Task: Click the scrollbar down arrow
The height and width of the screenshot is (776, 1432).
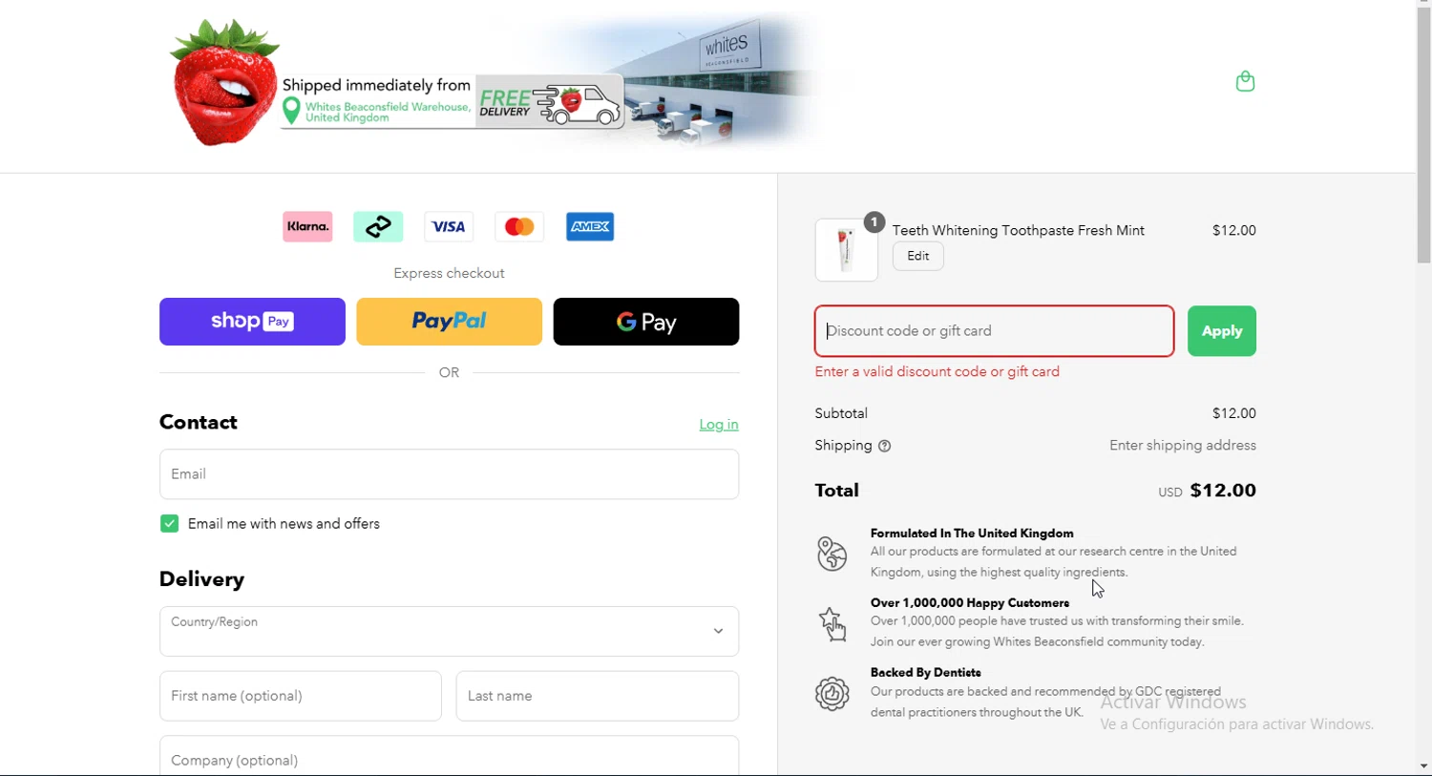Action: tap(1423, 766)
